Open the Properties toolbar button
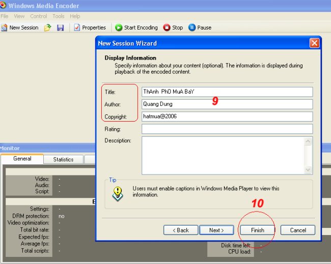 point(90,27)
